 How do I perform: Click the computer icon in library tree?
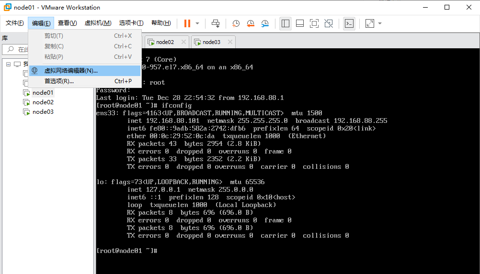pyautogui.click(x=17, y=64)
